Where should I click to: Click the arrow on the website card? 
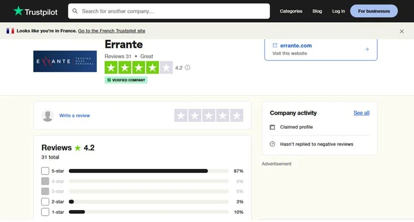point(366,49)
